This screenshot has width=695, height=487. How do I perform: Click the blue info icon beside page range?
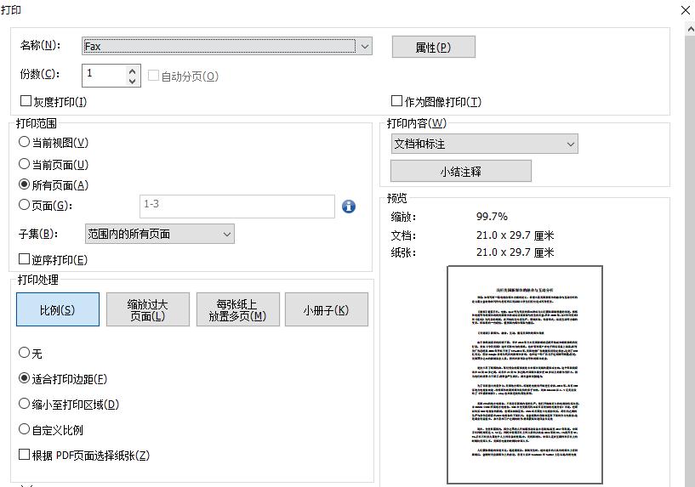coord(349,207)
